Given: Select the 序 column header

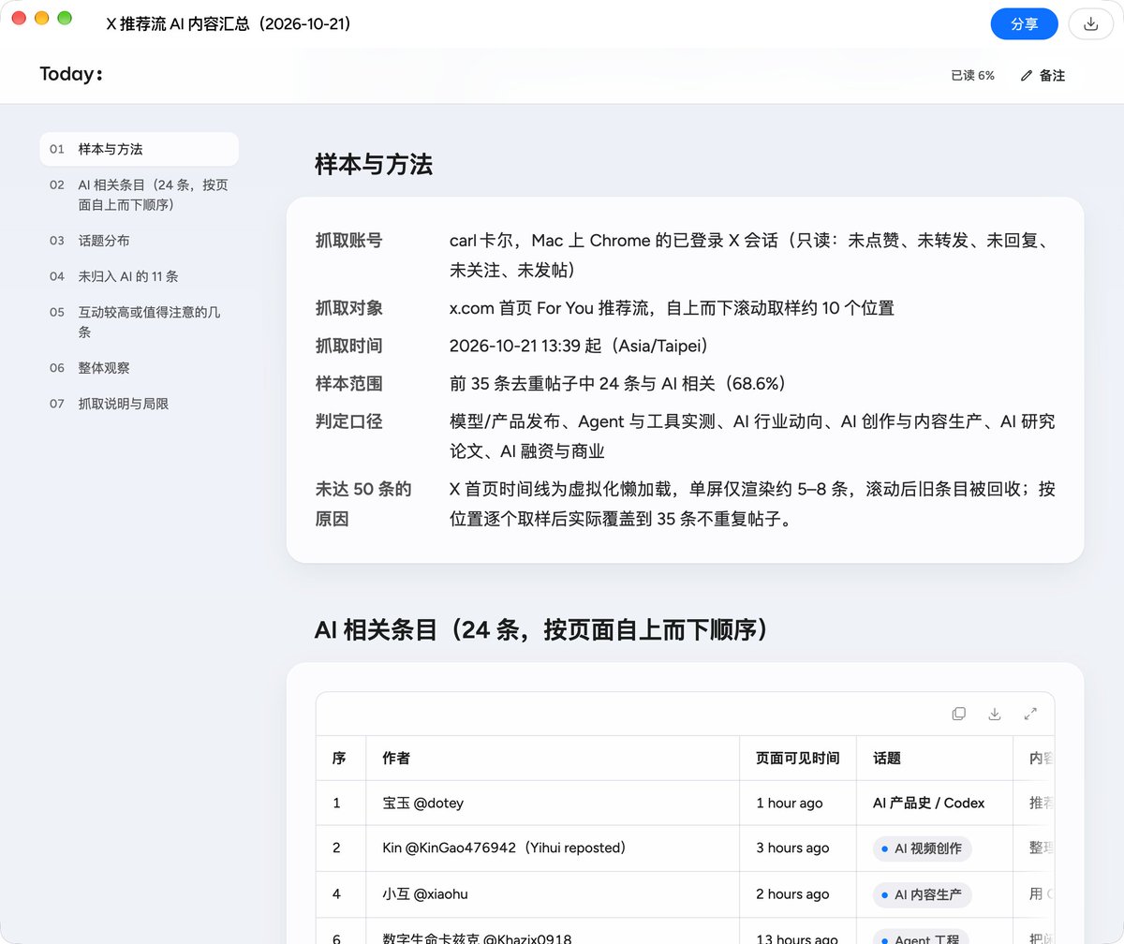Looking at the screenshot, I should [x=339, y=759].
